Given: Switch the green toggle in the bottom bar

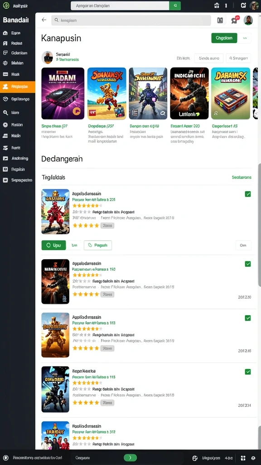Looking at the screenshot, I should pos(130,458).
